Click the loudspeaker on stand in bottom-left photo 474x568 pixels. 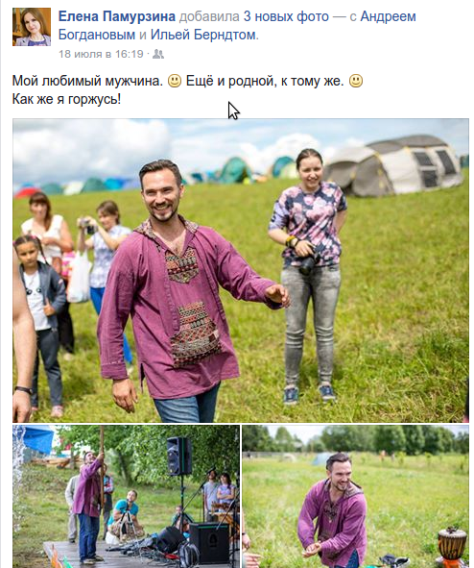point(178,457)
